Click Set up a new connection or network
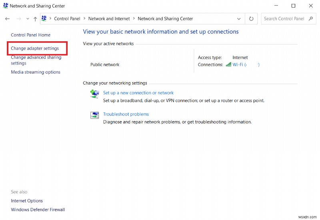Viewport: 320px width, 220px height. pos(138,93)
